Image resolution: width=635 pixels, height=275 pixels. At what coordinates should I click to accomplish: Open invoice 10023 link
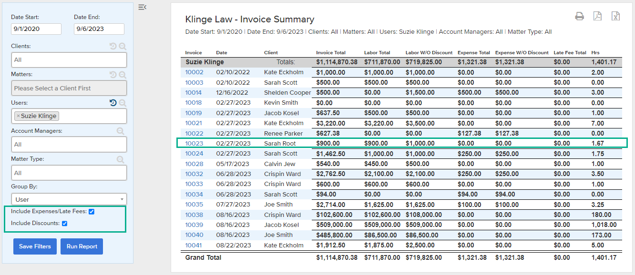[x=194, y=143]
